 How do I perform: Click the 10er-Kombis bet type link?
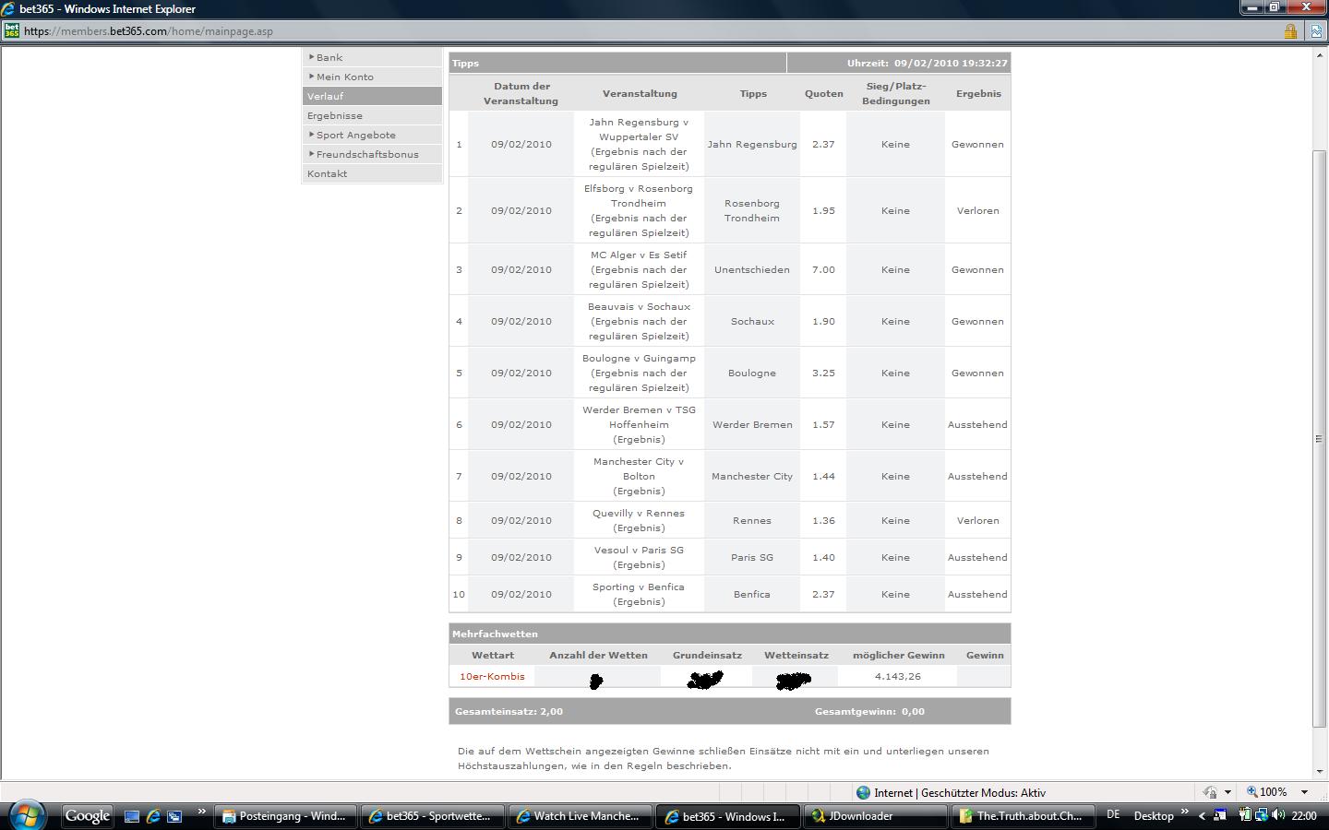pyautogui.click(x=492, y=676)
